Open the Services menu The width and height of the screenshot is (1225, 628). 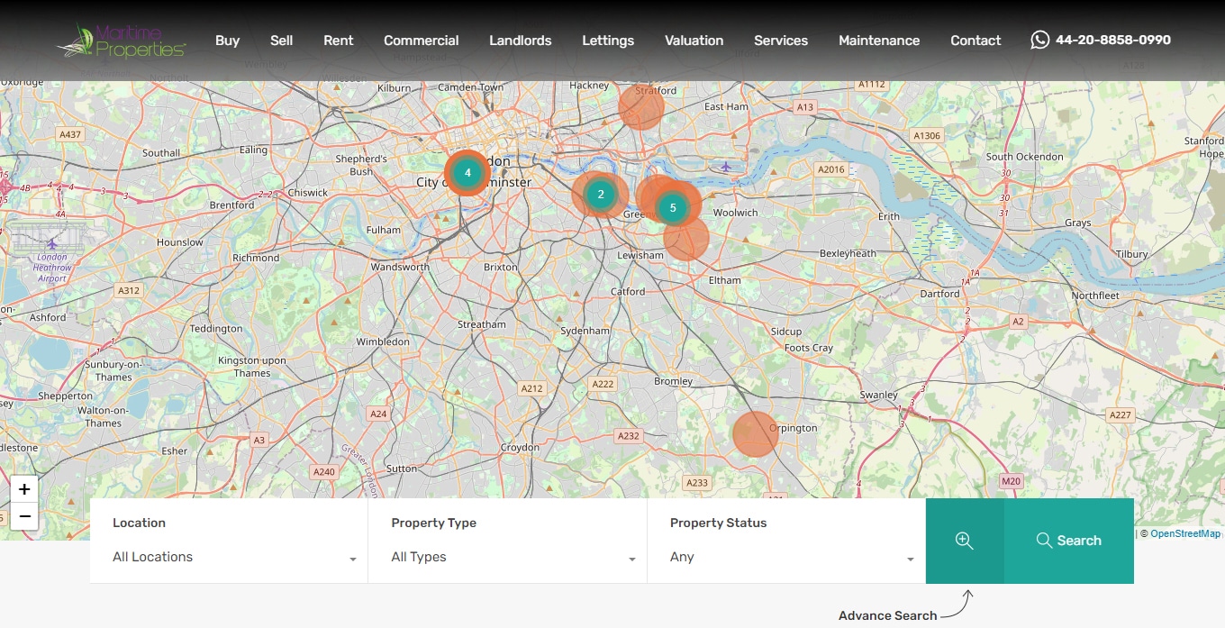coord(781,41)
